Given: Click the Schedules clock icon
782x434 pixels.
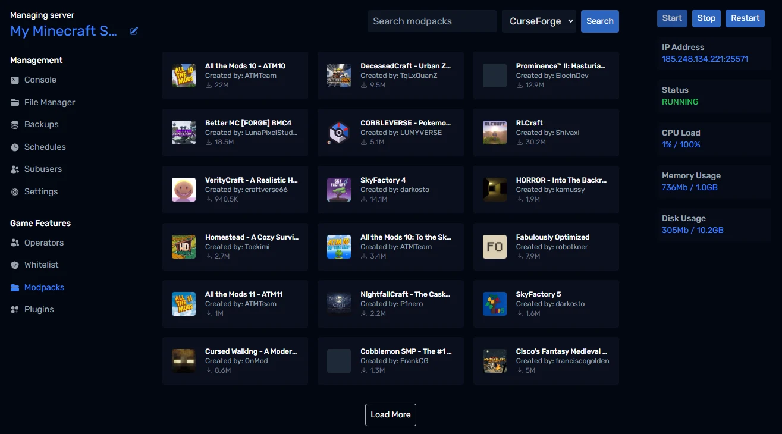Looking at the screenshot, I should pyautogui.click(x=15, y=147).
